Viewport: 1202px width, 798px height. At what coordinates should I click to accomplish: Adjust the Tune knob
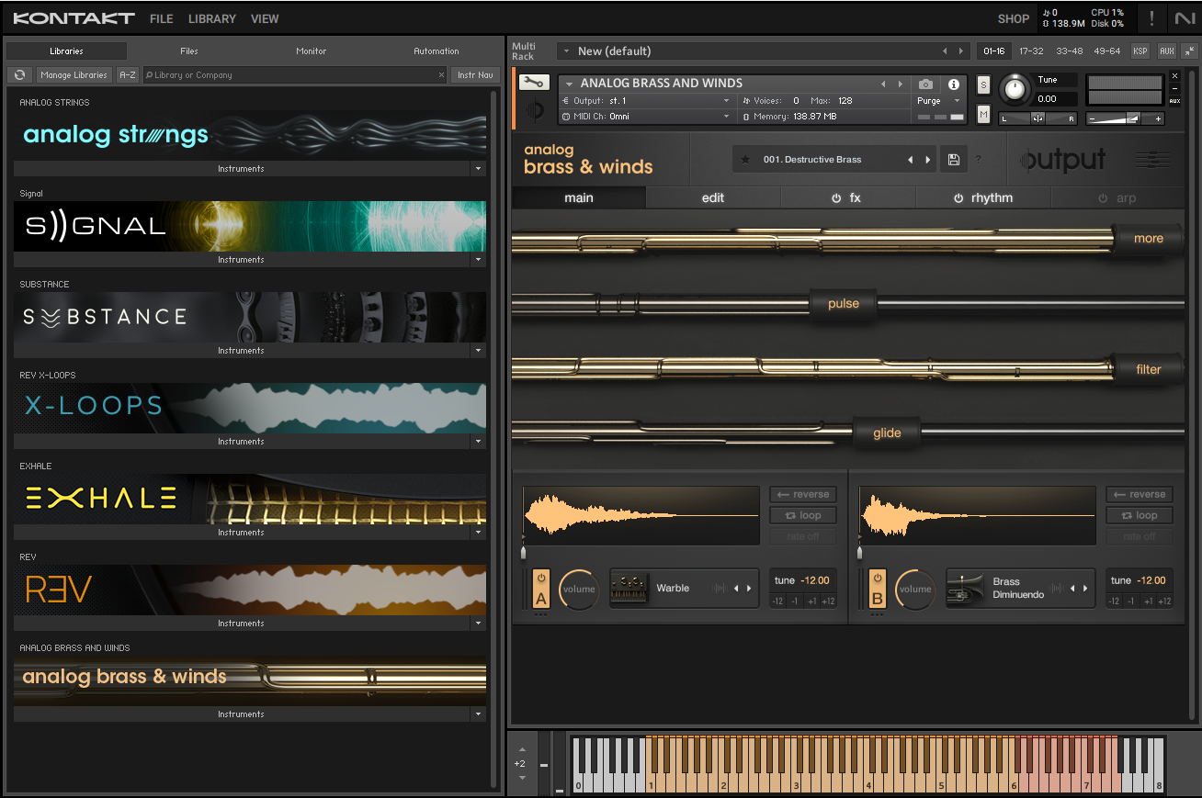click(1014, 89)
